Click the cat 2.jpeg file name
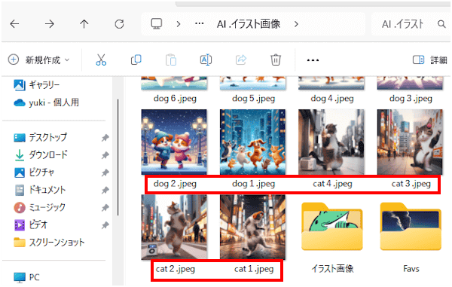Image resolution: width=452 pixels, height=287 pixels. 176,269
